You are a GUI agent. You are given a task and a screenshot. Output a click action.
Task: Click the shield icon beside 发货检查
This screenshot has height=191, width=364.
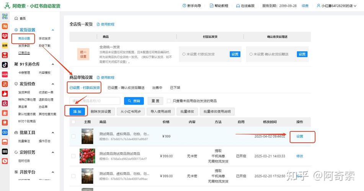click(x=16, y=84)
